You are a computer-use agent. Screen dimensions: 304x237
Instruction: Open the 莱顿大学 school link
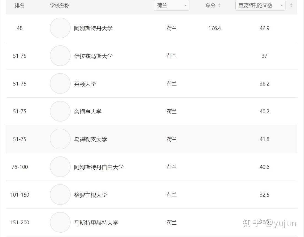pos(85,84)
